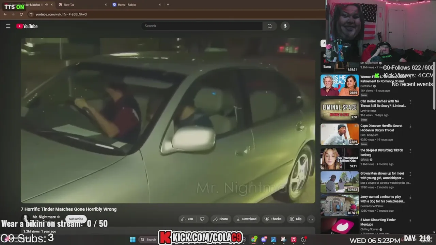
Task: Open 'the deepest Disturbing TikTok Iceberg' title
Action: pyautogui.click(x=381, y=152)
